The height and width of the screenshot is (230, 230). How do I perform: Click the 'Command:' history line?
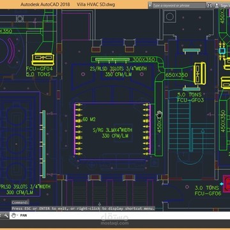tap(20, 203)
